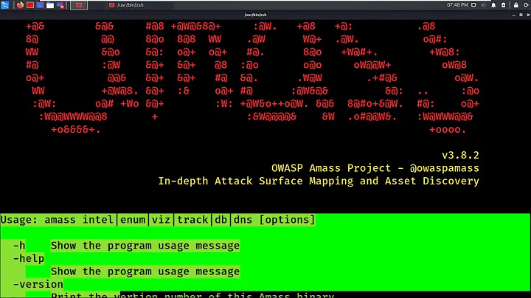The width and height of the screenshot is (531, 298).
Task: Open the red terminal launcher beside Firefox
Action: pos(30,5)
